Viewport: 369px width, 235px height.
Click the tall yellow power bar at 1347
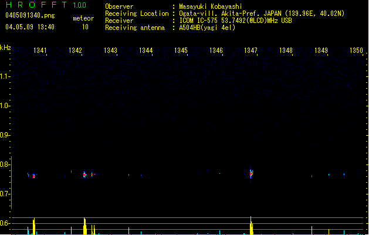point(251,226)
